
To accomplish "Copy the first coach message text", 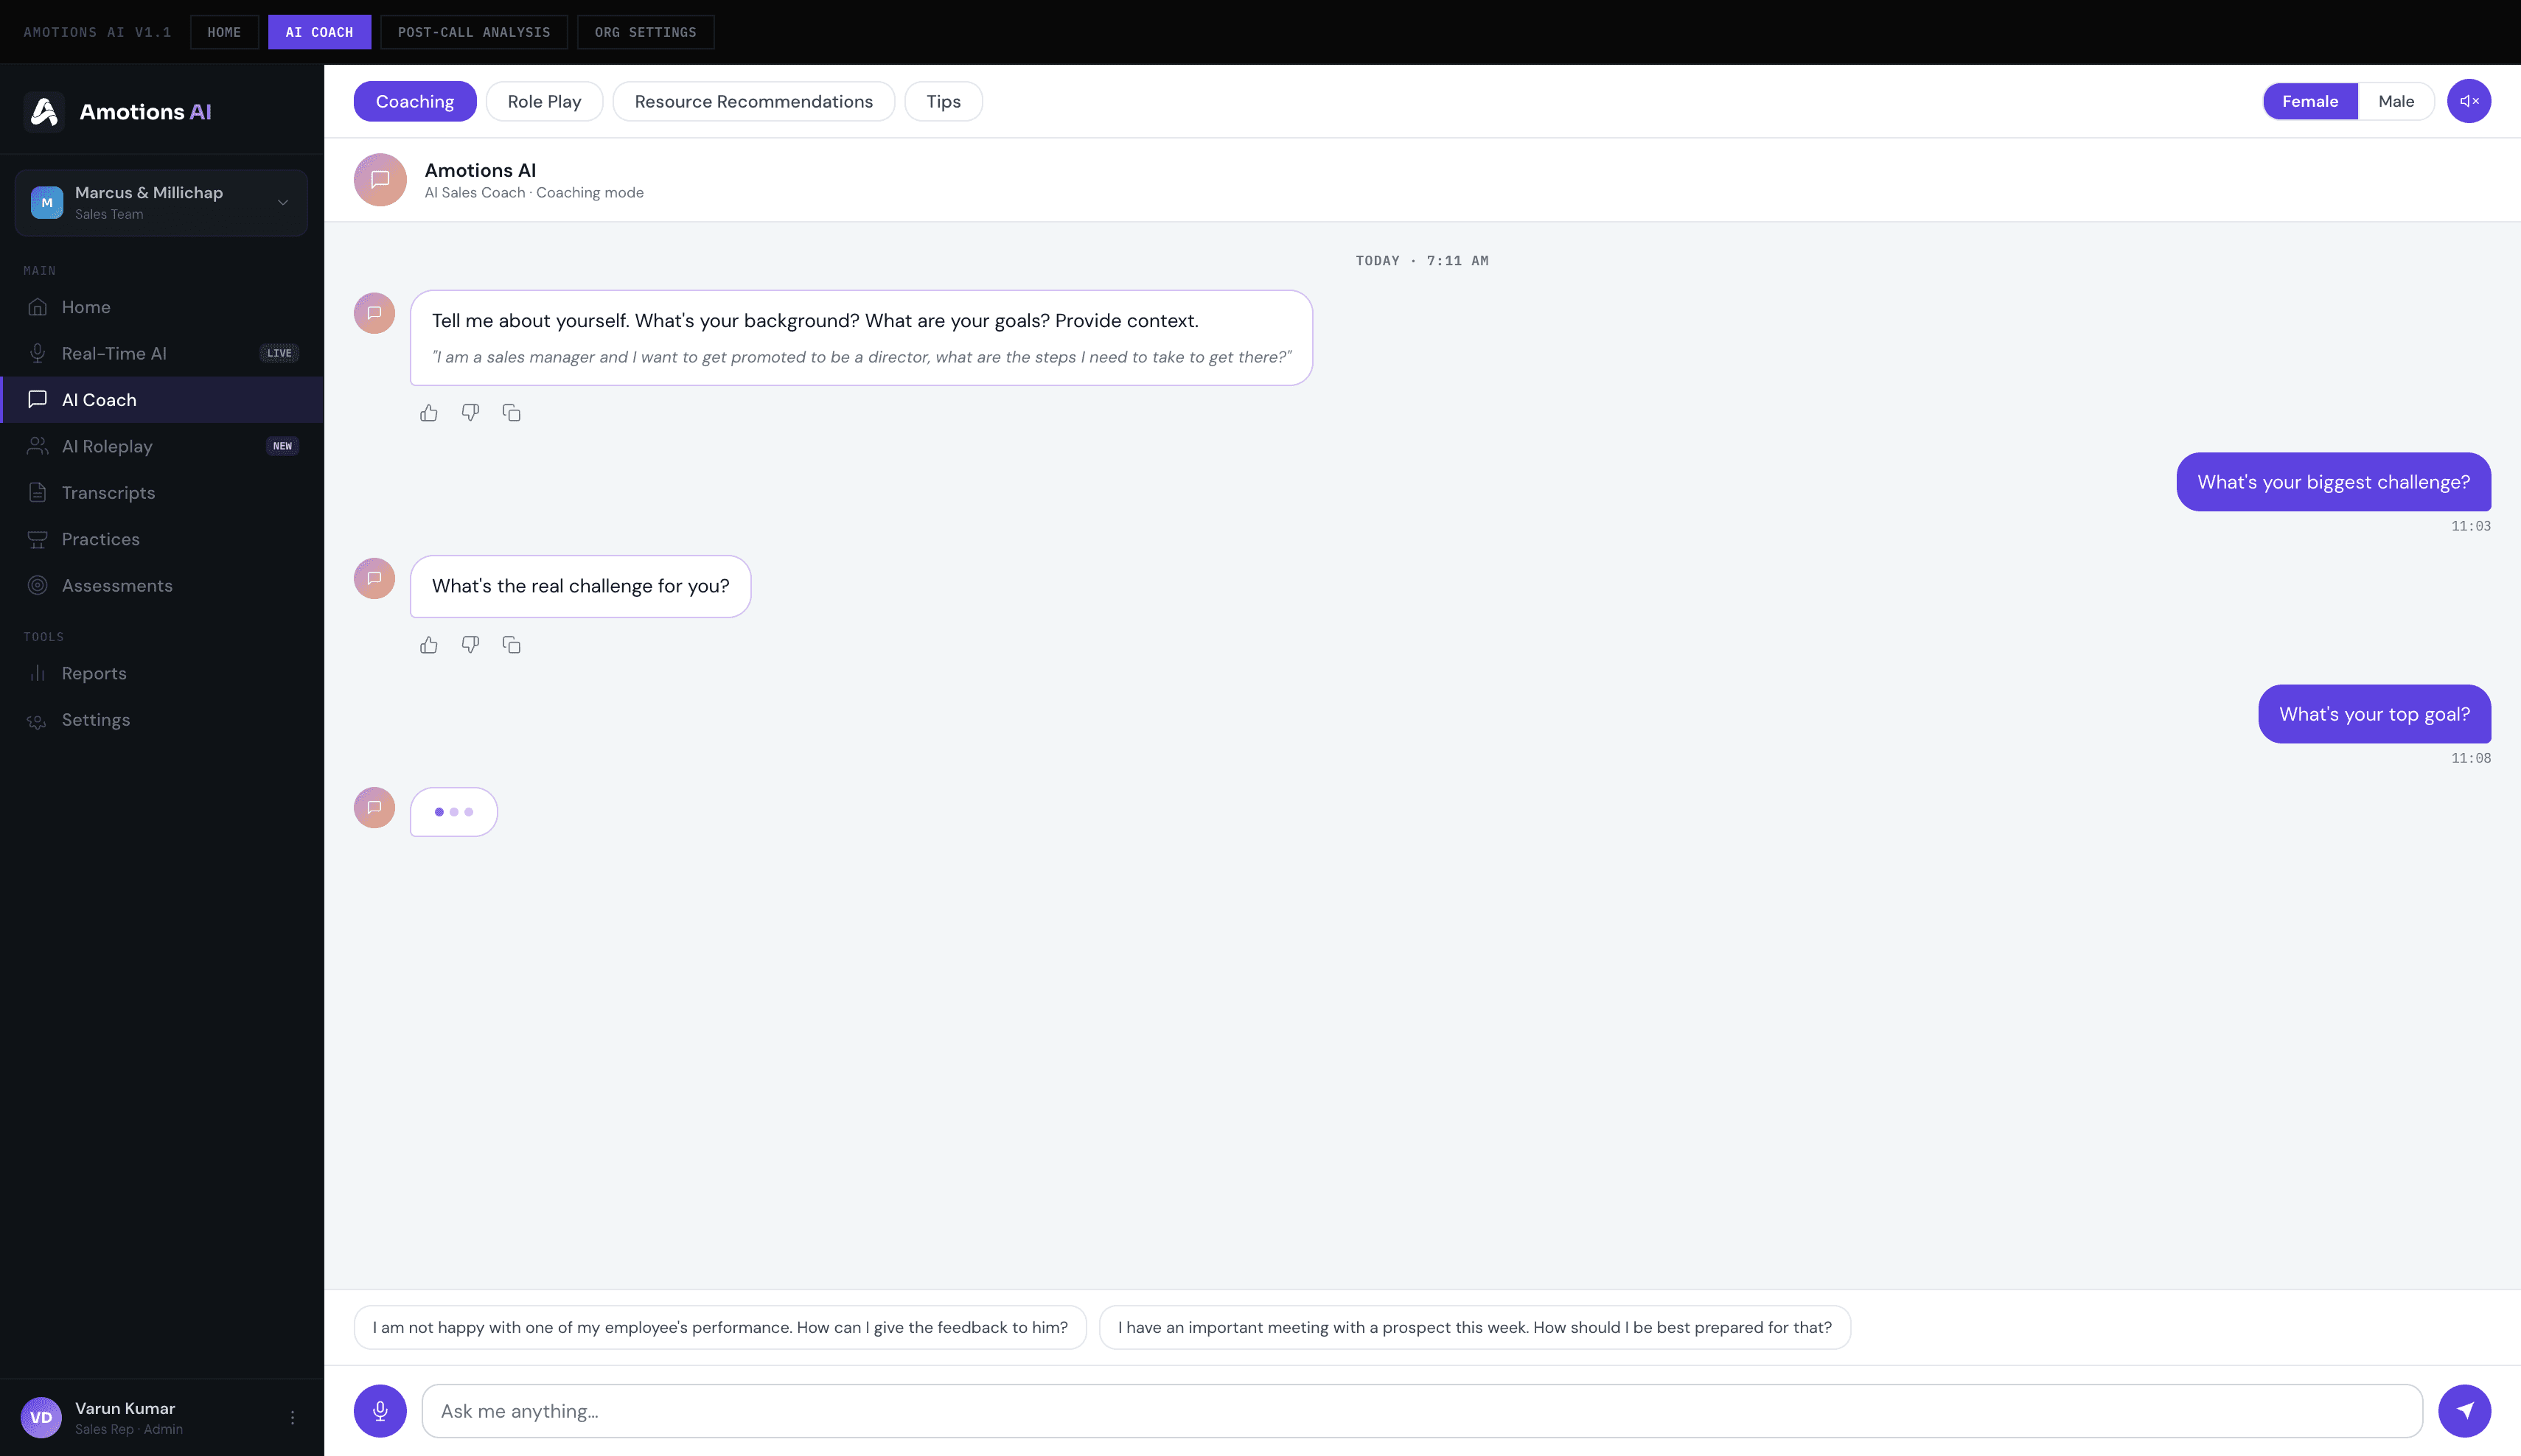I will tap(512, 413).
